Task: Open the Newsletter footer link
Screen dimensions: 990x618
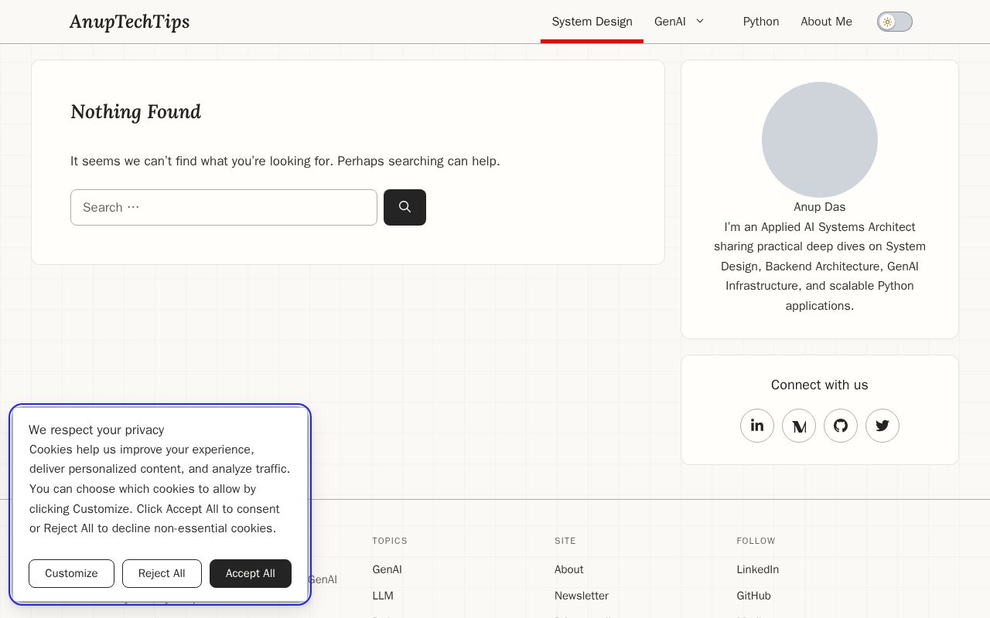Action: [582, 596]
